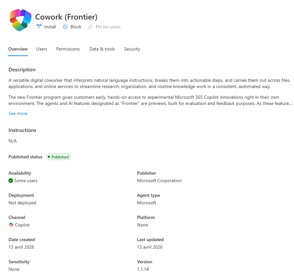
Task: Switch to the Users tab
Action: pyautogui.click(x=42, y=49)
